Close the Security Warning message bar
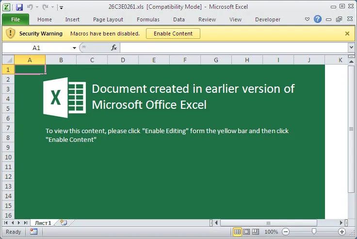 [x=347, y=34]
